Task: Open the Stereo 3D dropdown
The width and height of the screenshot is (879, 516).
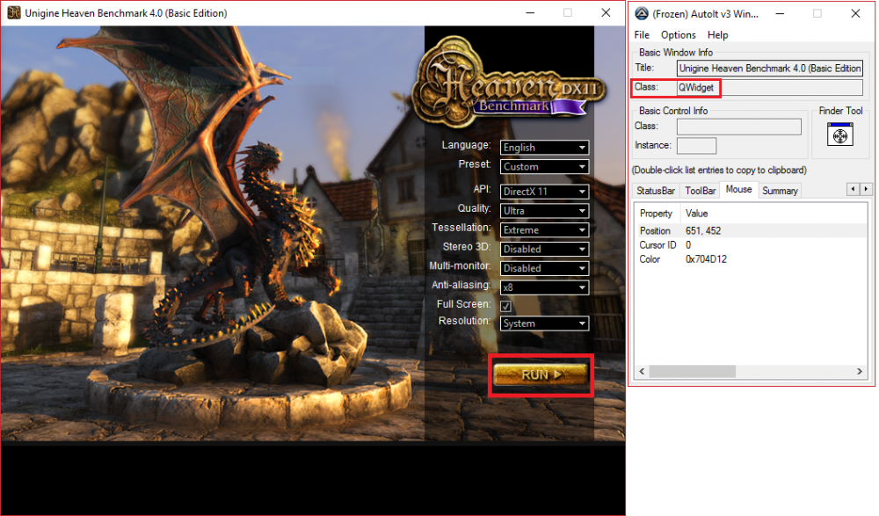Action: (x=544, y=249)
